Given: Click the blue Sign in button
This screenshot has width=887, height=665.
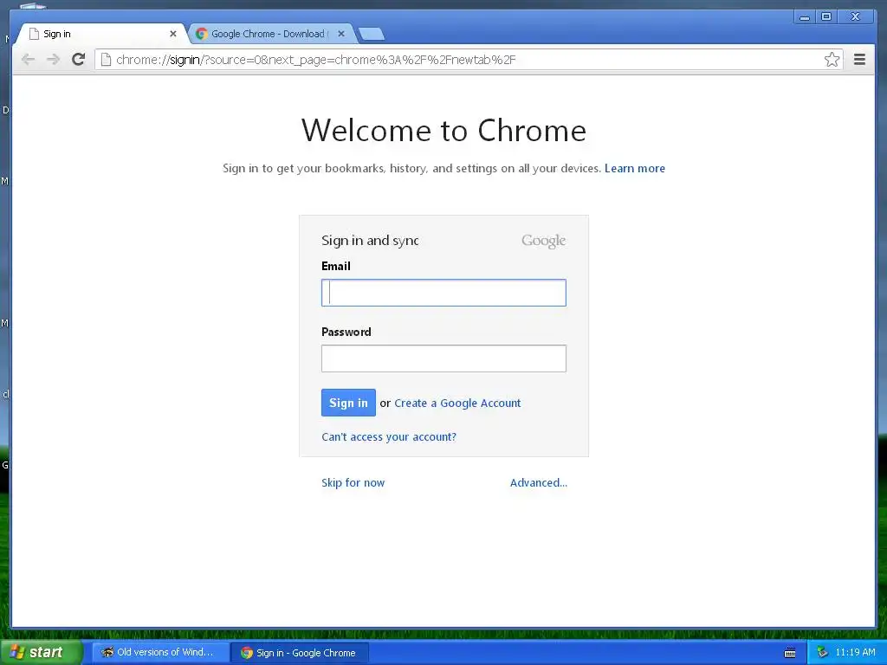Looking at the screenshot, I should tap(348, 403).
